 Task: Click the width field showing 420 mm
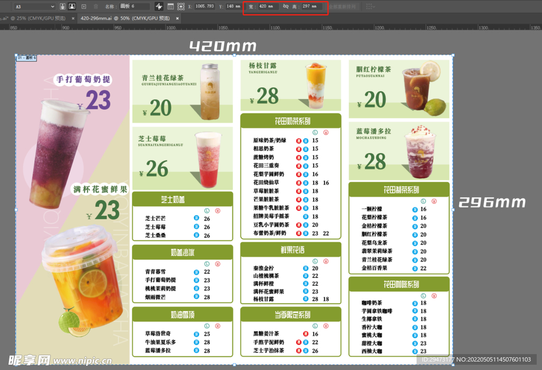click(268, 6)
